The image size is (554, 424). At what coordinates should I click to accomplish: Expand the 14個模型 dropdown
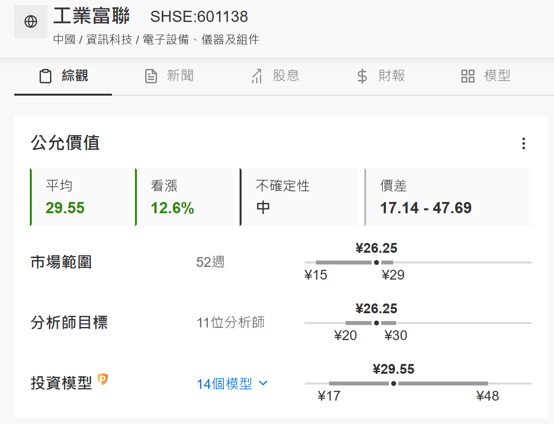pos(232,384)
